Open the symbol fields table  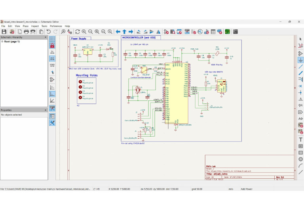click(213, 32)
